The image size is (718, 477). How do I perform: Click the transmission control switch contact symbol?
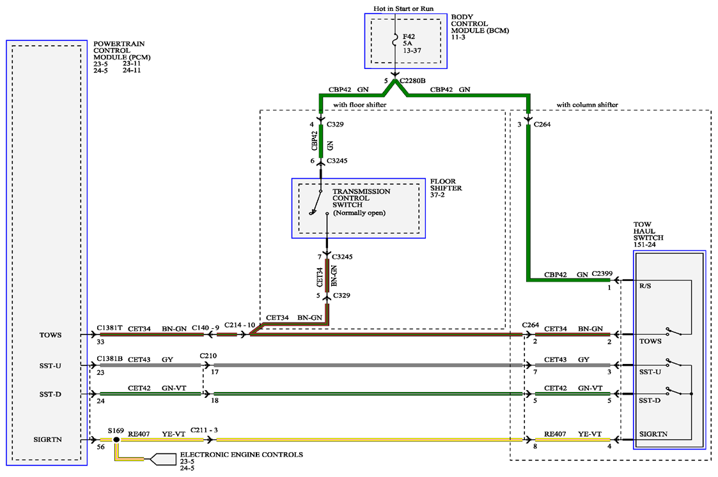click(319, 202)
